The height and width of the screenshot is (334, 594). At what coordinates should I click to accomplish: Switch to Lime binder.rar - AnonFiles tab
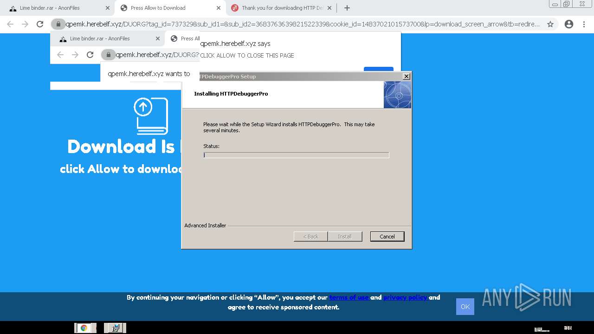58,8
